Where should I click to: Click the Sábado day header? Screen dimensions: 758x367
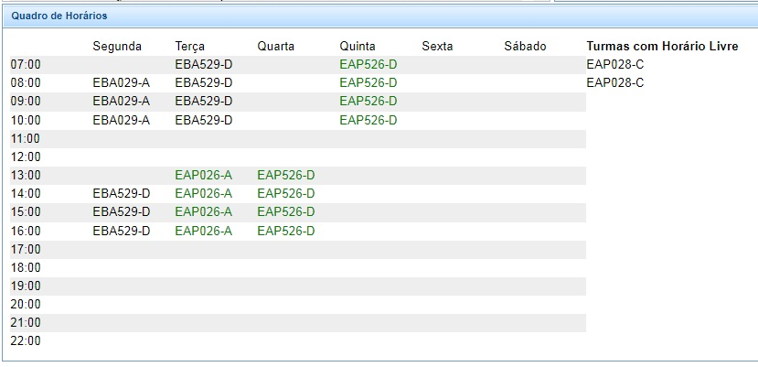pyautogui.click(x=525, y=46)
